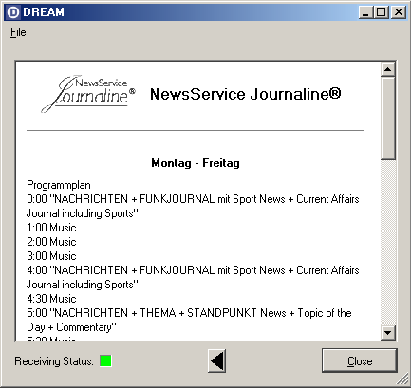Viewport: 411px width, 388px height.
Task: Click the 'Programmplan' text line
Action: pyautogui.click(x=59, y=185)
